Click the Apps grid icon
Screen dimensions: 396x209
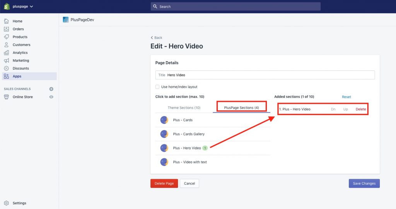(7, 76)
